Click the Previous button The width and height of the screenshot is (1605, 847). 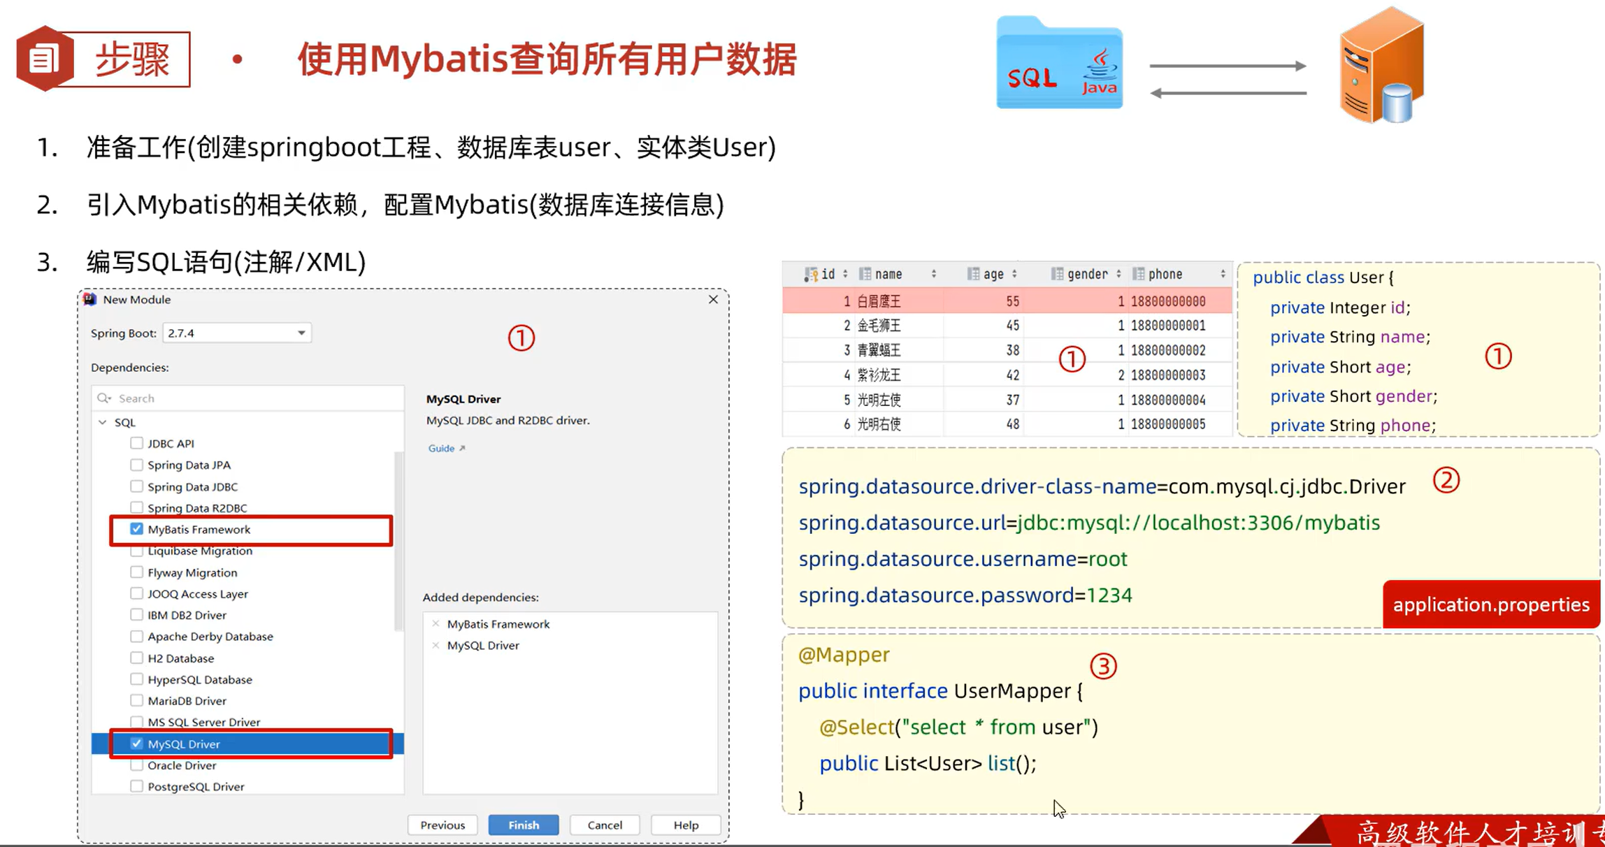[442, 825]
